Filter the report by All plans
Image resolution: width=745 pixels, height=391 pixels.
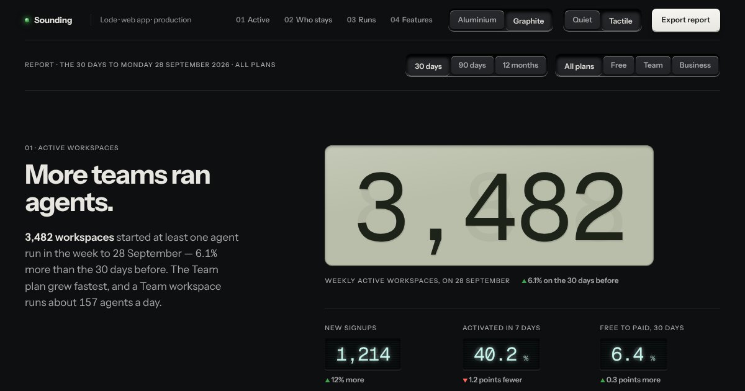pos(579,66)
